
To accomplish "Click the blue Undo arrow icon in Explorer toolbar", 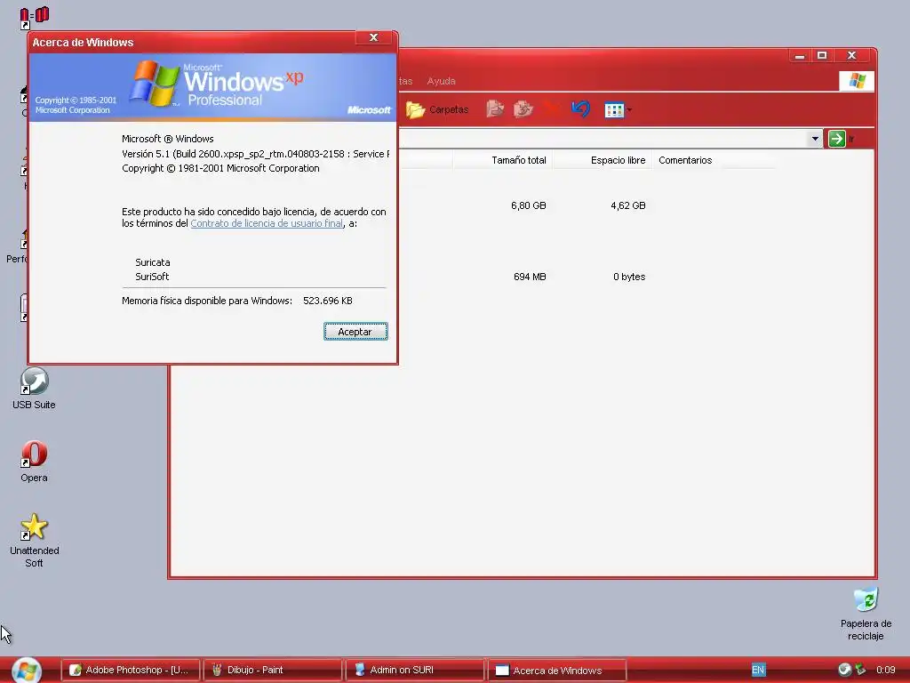I will click(580, 108).
